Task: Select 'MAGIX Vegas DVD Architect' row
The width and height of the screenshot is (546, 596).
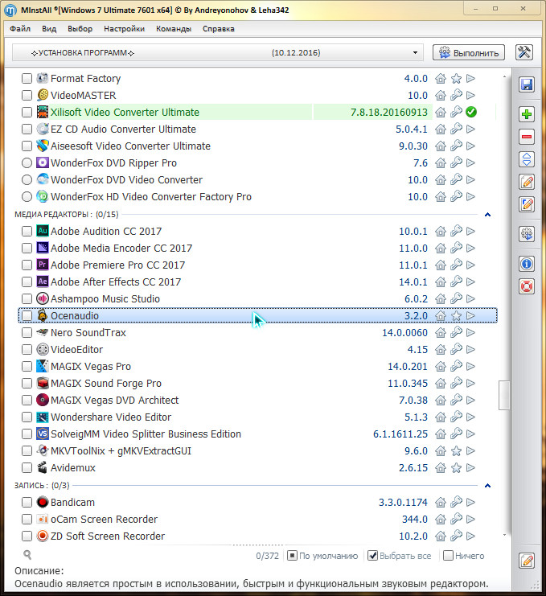Action: point(257,401)
